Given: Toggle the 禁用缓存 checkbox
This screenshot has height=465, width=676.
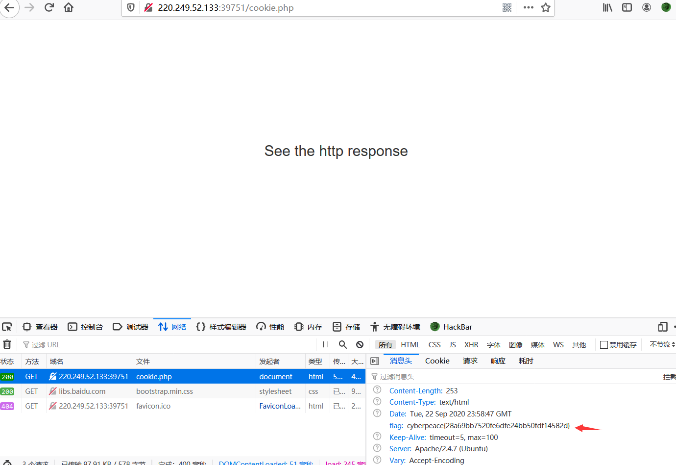Looking at the screenshot, I should (604, 345).
